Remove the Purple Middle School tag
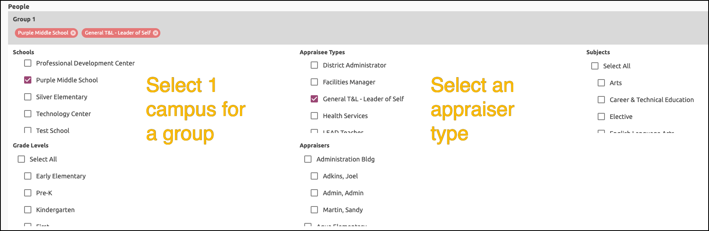 coord(73,33)
